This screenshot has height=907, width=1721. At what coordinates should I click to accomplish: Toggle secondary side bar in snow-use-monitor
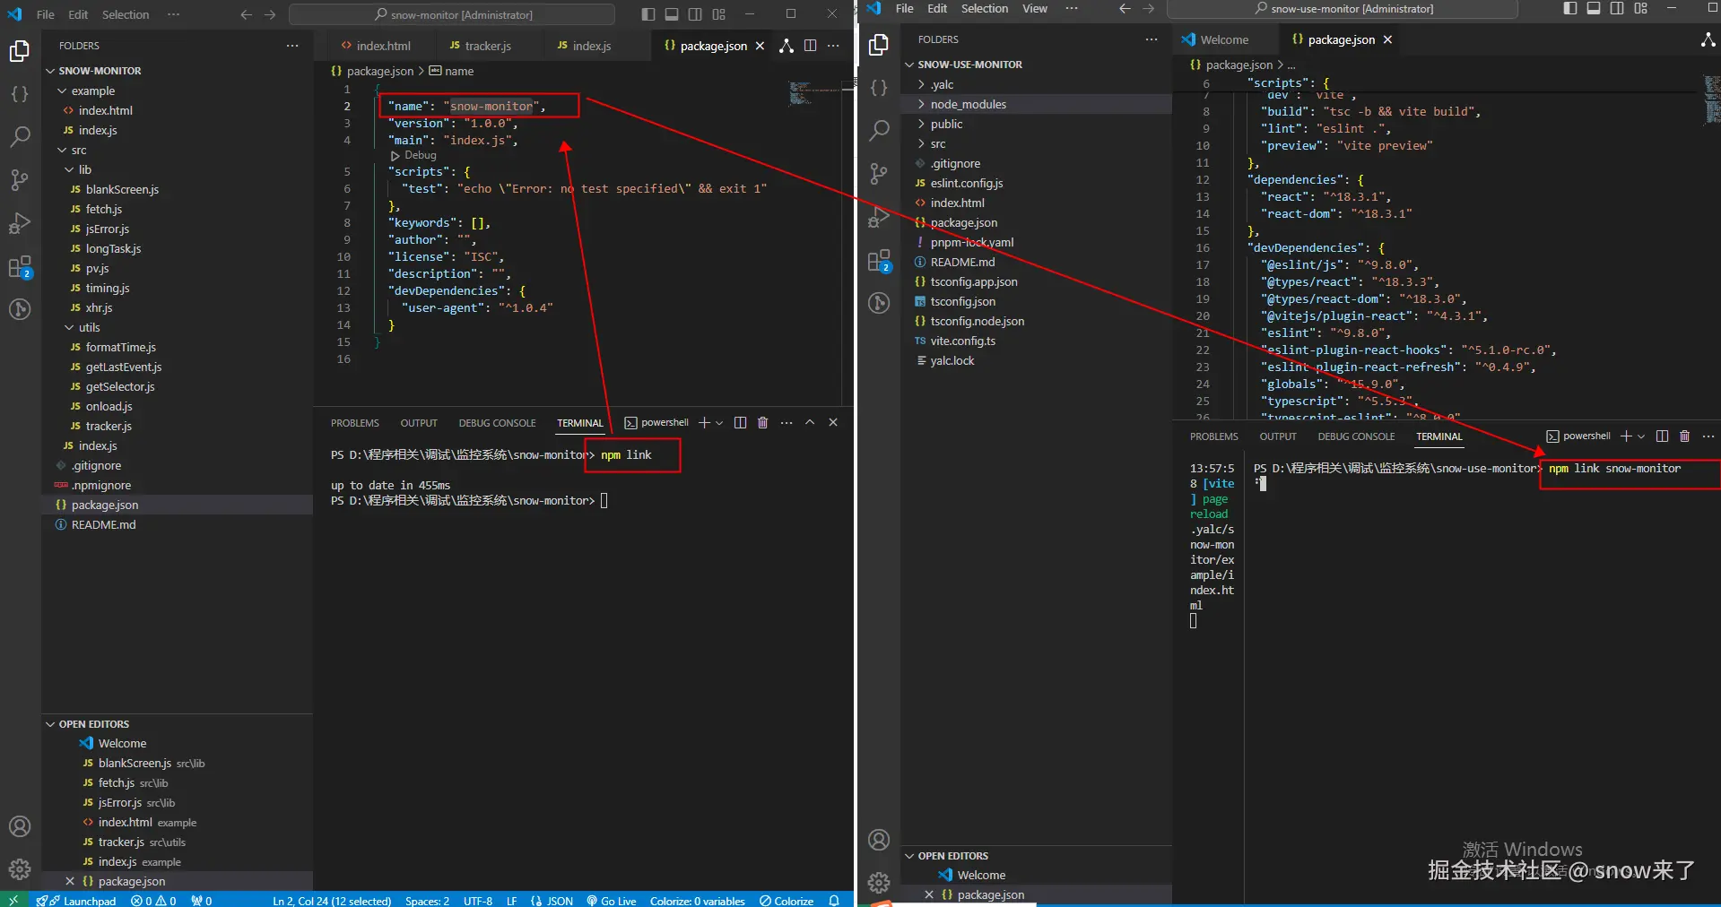click(x=1617, y=8)
